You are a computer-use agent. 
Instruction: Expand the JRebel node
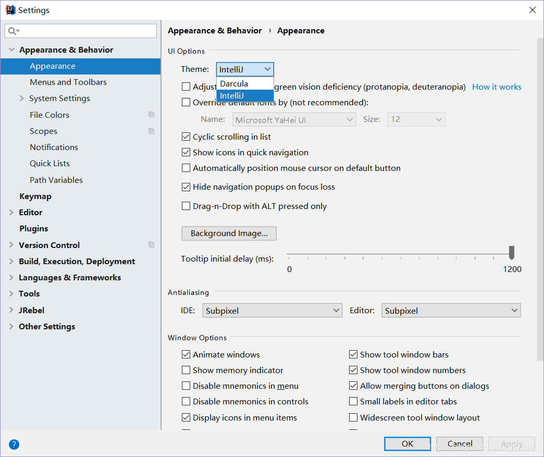[11, 310]
